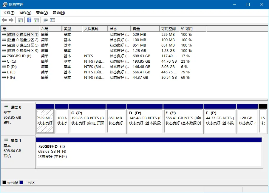Open the 查看(V) menu
Image resolution: width=269 pixels, height=193 pixels.
[42, 13]
